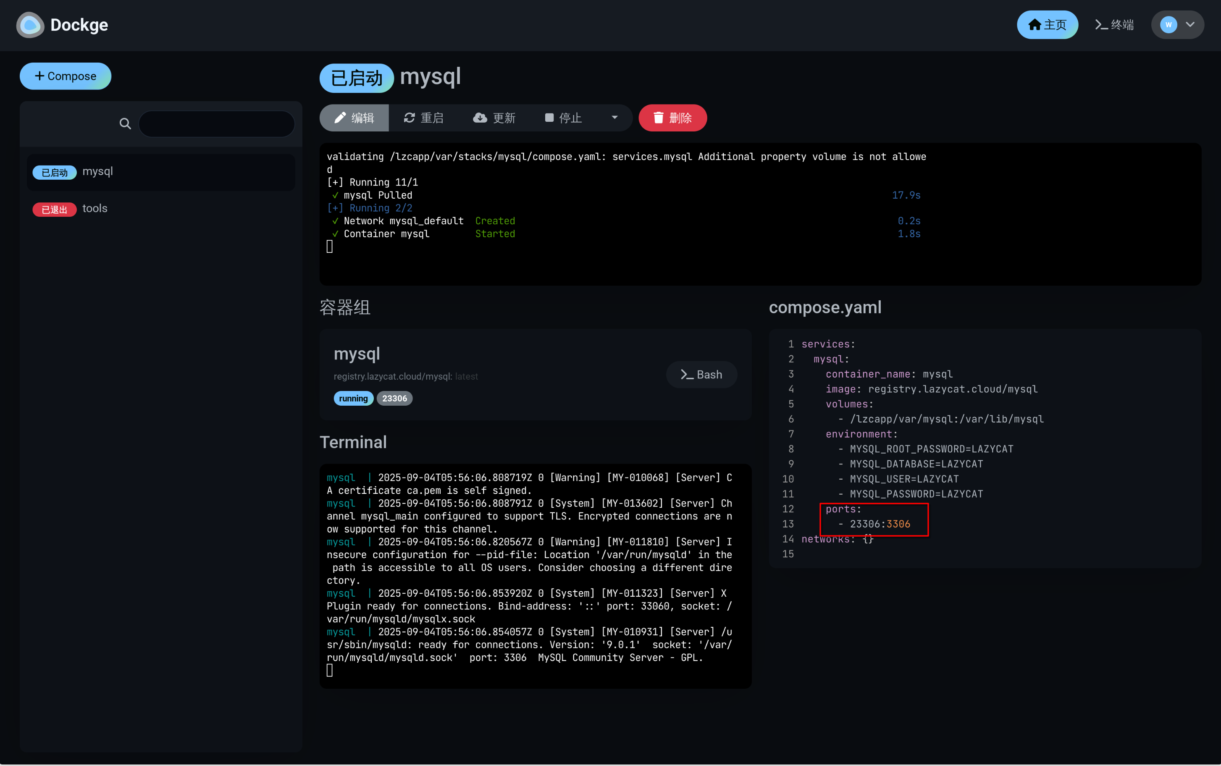Click the 'services:' line in compose.yaml
The image size is (1221, 766).
point(828,344)
